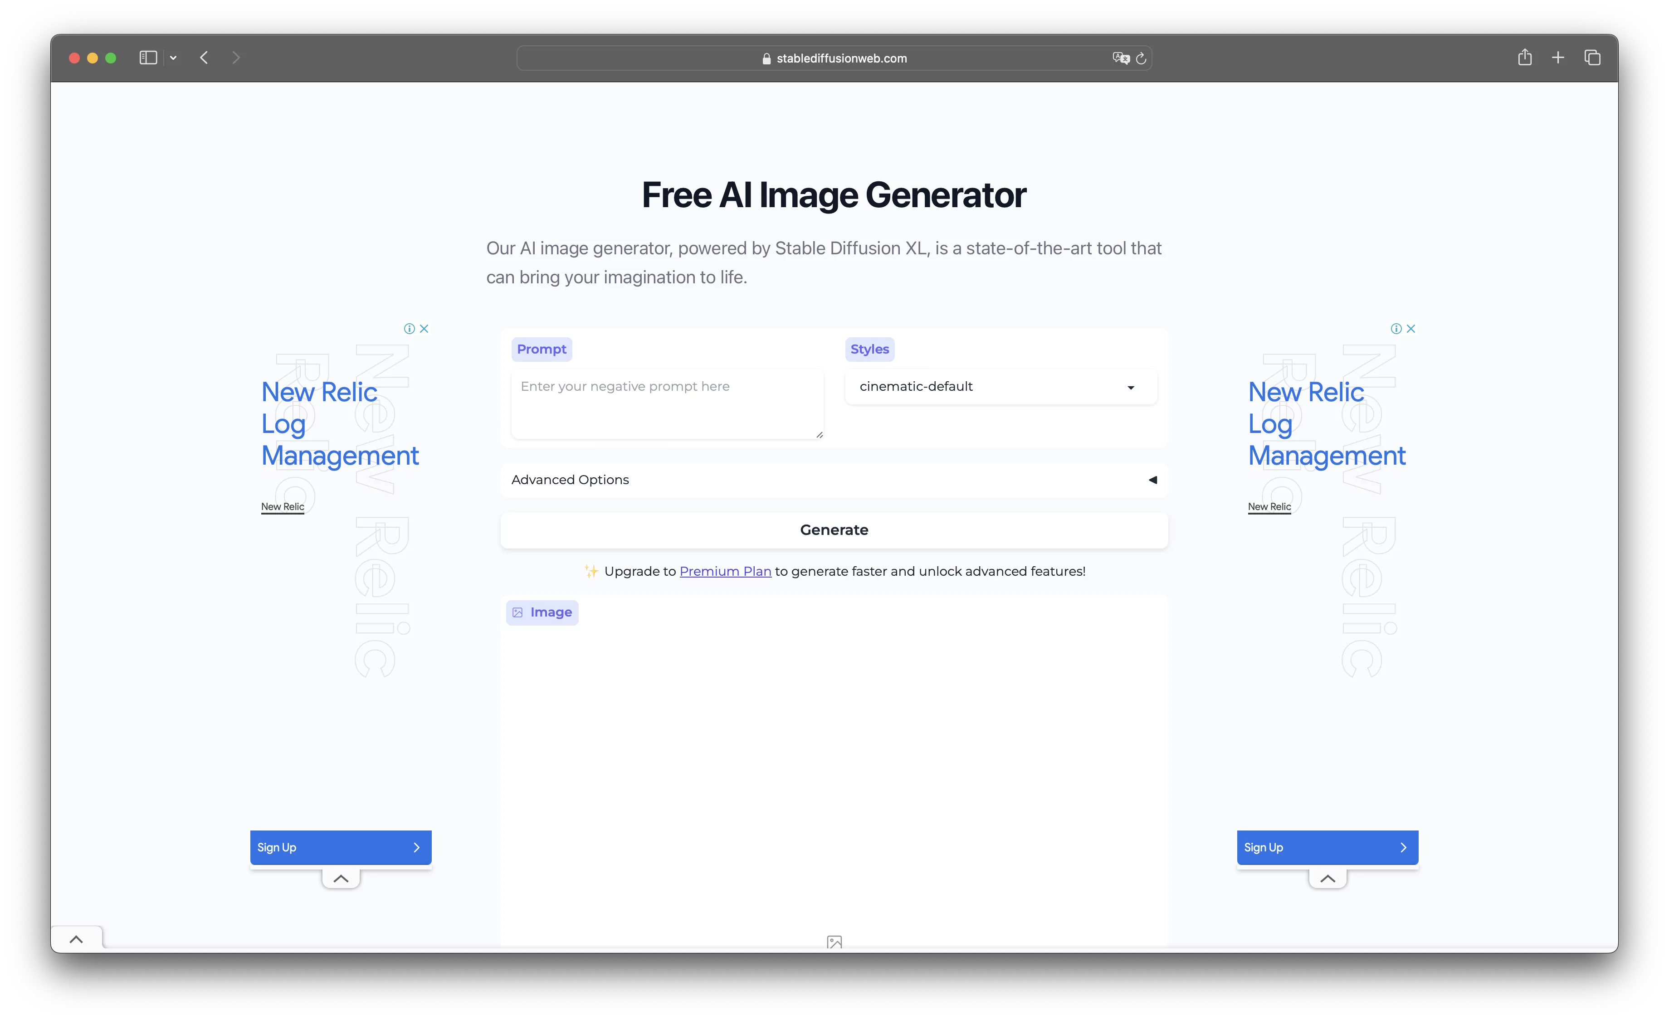Viewport: 1669px width, 1020px height.
Task: Collapse left ad with chevron up
Action: coord(341,879)
